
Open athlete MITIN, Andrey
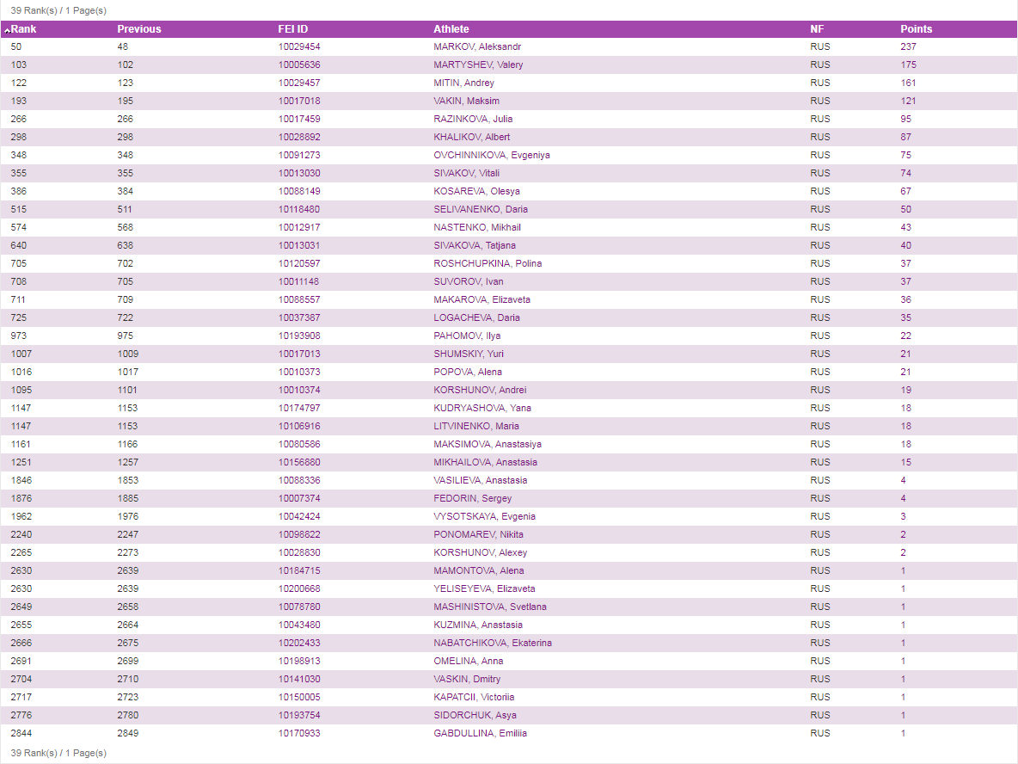463,83
